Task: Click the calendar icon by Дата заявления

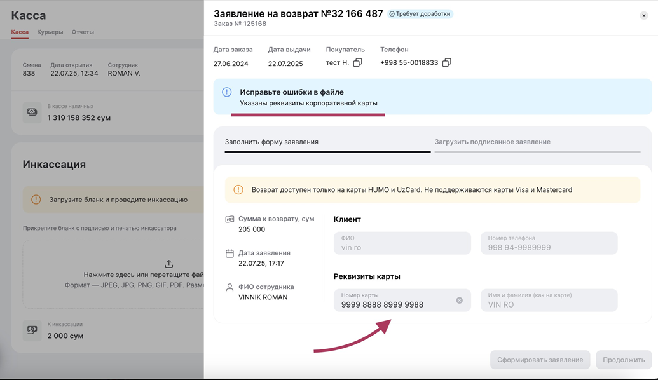Action: point(230,254)
